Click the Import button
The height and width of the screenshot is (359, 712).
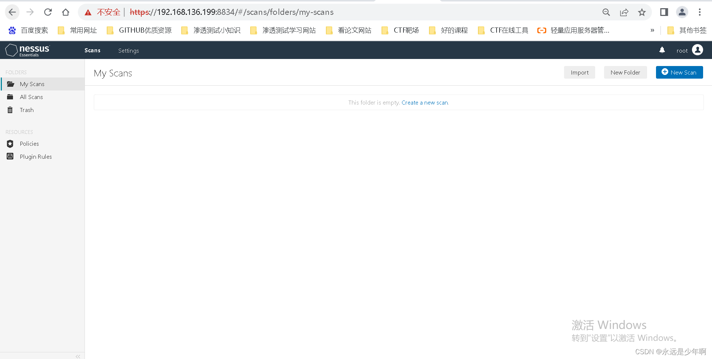click(x=580, y=72)
